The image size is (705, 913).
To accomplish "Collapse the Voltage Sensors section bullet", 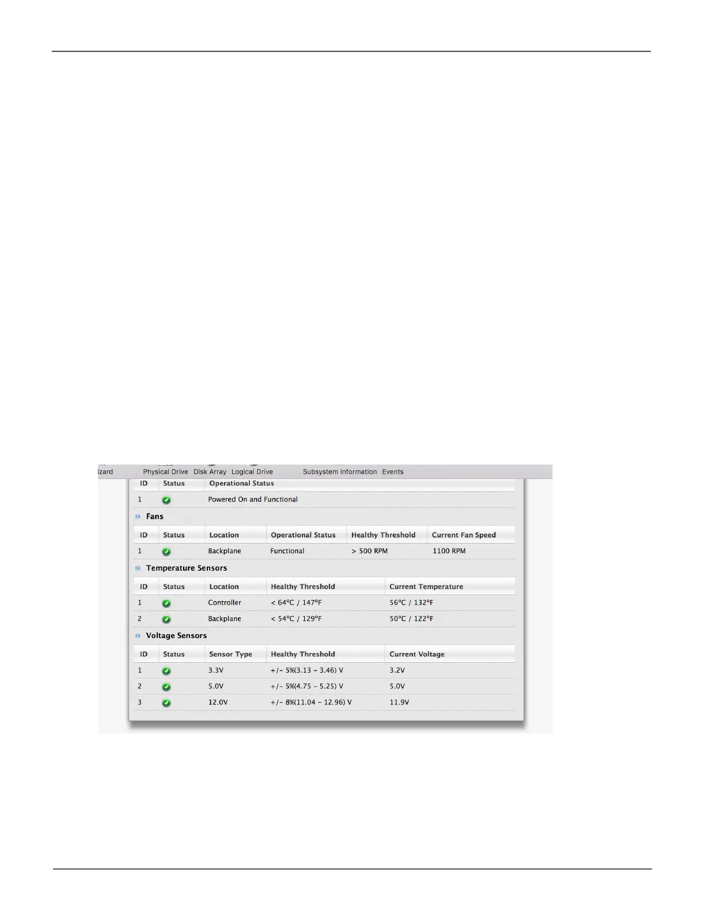I will [138, 636].
